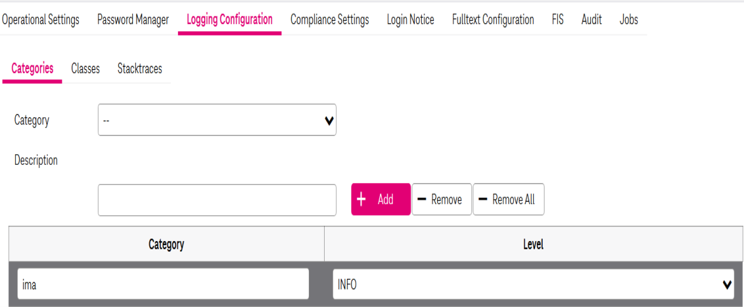Go to the Jobs tab
This screenshot has height=307, width=744.
[628, 20]
